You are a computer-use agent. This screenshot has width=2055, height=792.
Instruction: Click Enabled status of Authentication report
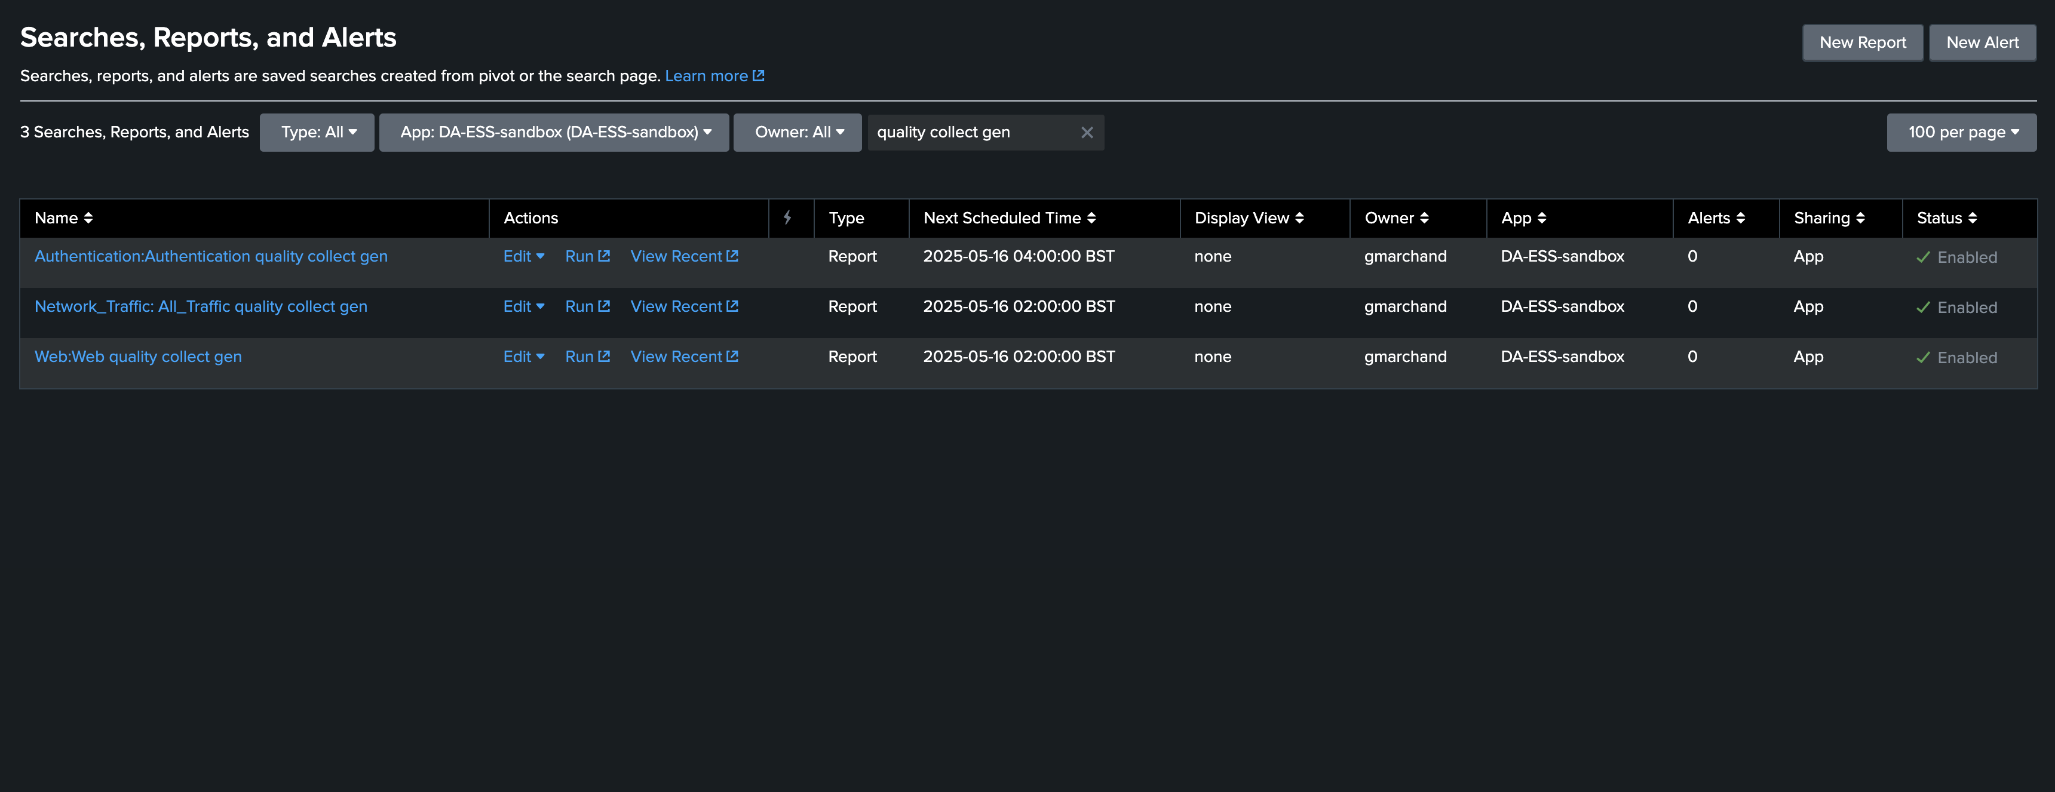(1956, 257)
